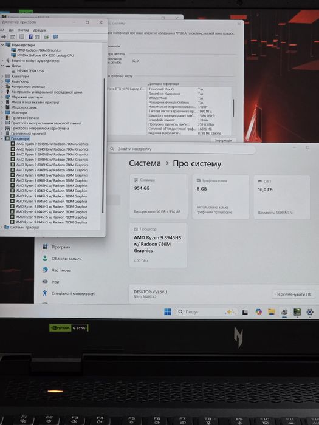Click the Перейменувати ПК button
This screenshot has height=425, width=319.
click(293, 294)
